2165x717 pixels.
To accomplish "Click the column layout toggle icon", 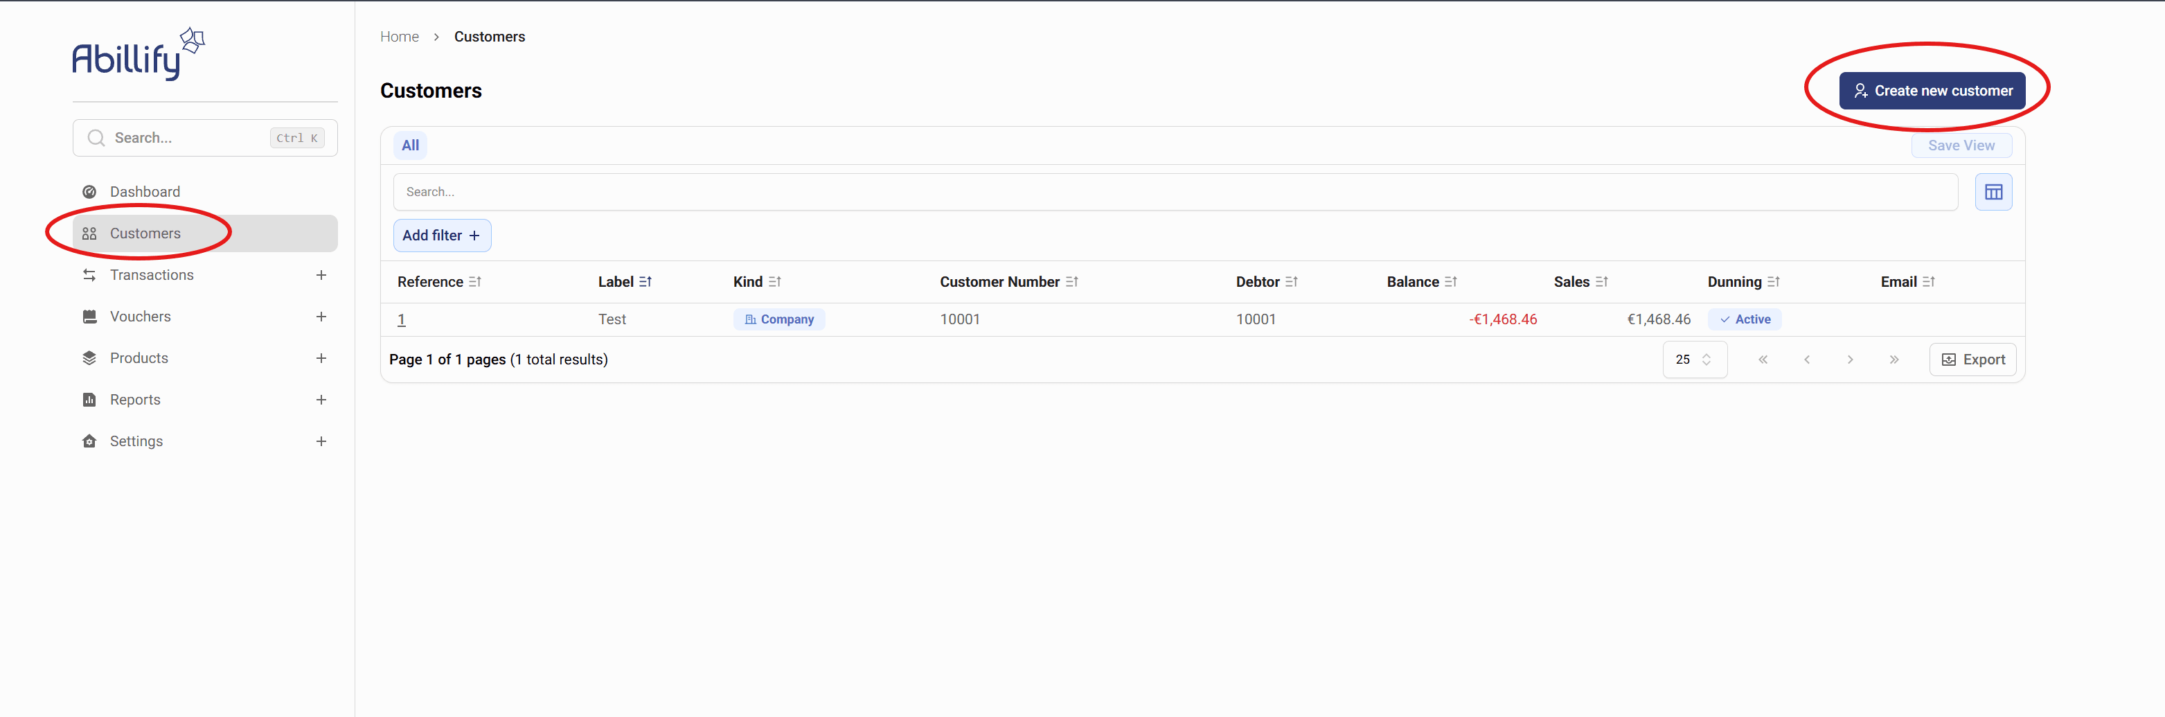I will (x=1993, y=193).
